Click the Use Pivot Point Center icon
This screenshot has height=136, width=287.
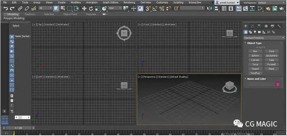click(126, 8)
